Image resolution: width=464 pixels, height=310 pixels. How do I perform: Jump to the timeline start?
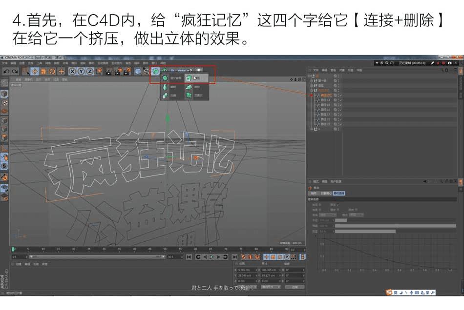tap(189, 257)
